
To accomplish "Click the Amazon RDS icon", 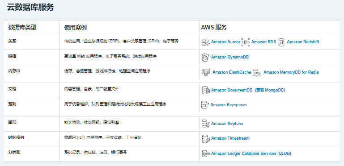I will pos(246,42).
